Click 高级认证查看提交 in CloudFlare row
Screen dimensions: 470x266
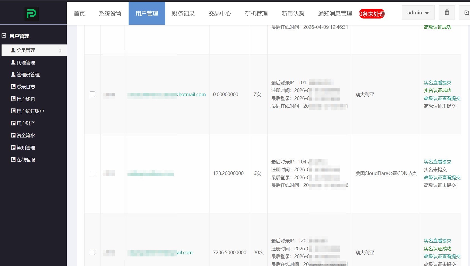[x=442, y=177]
